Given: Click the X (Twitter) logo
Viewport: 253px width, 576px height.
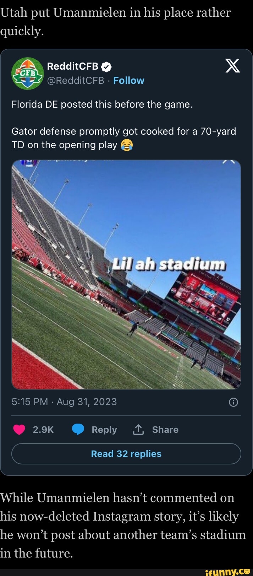Looking at the screenshot, I should point(232,66).
